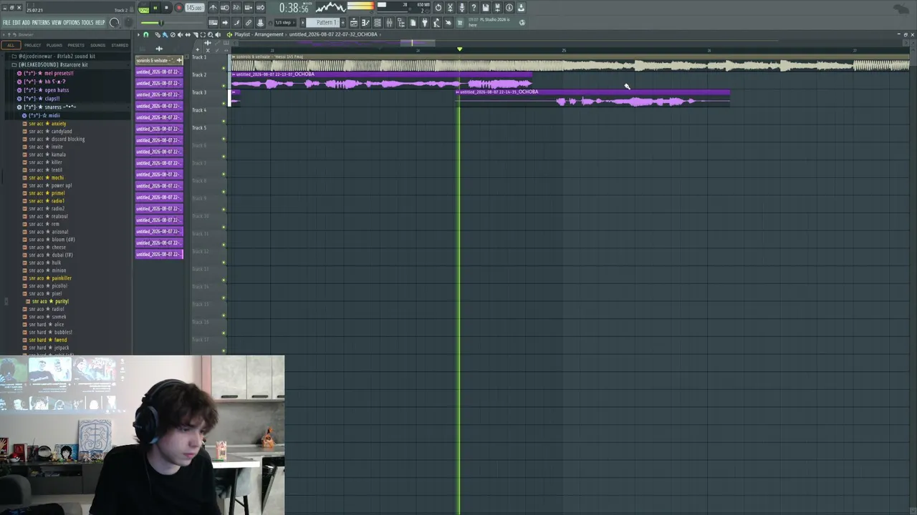
Task: Open the TOOLS menu
Action: [87, 23]
